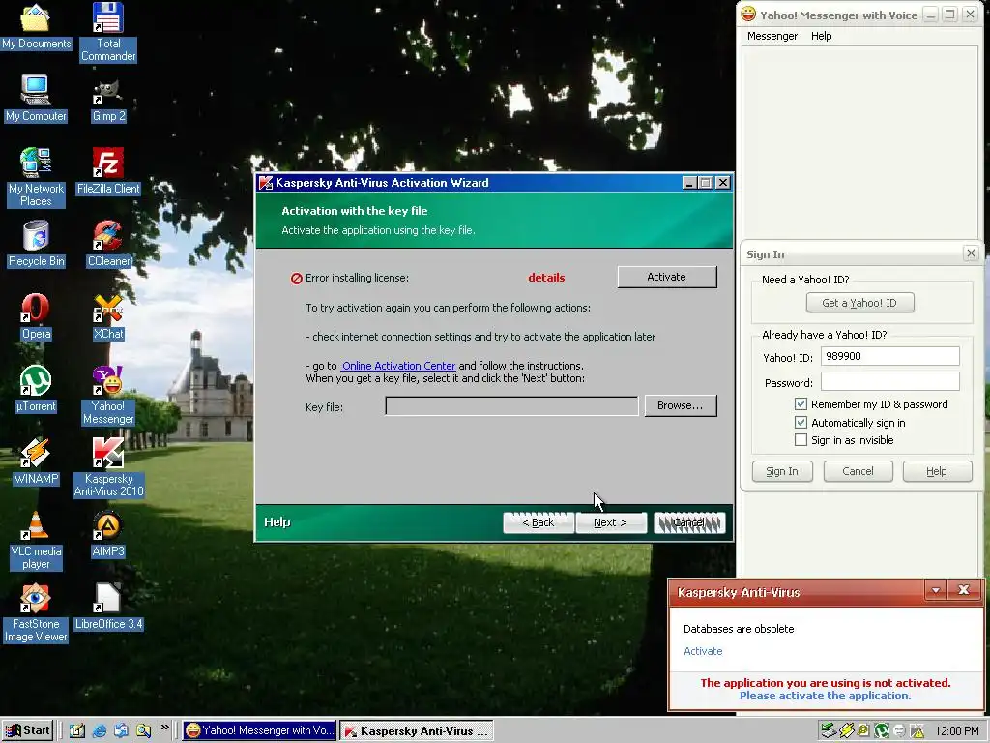View the red error details link
Image resolution: width=990 pixels, height=743 pixels.
click(546, 278)
